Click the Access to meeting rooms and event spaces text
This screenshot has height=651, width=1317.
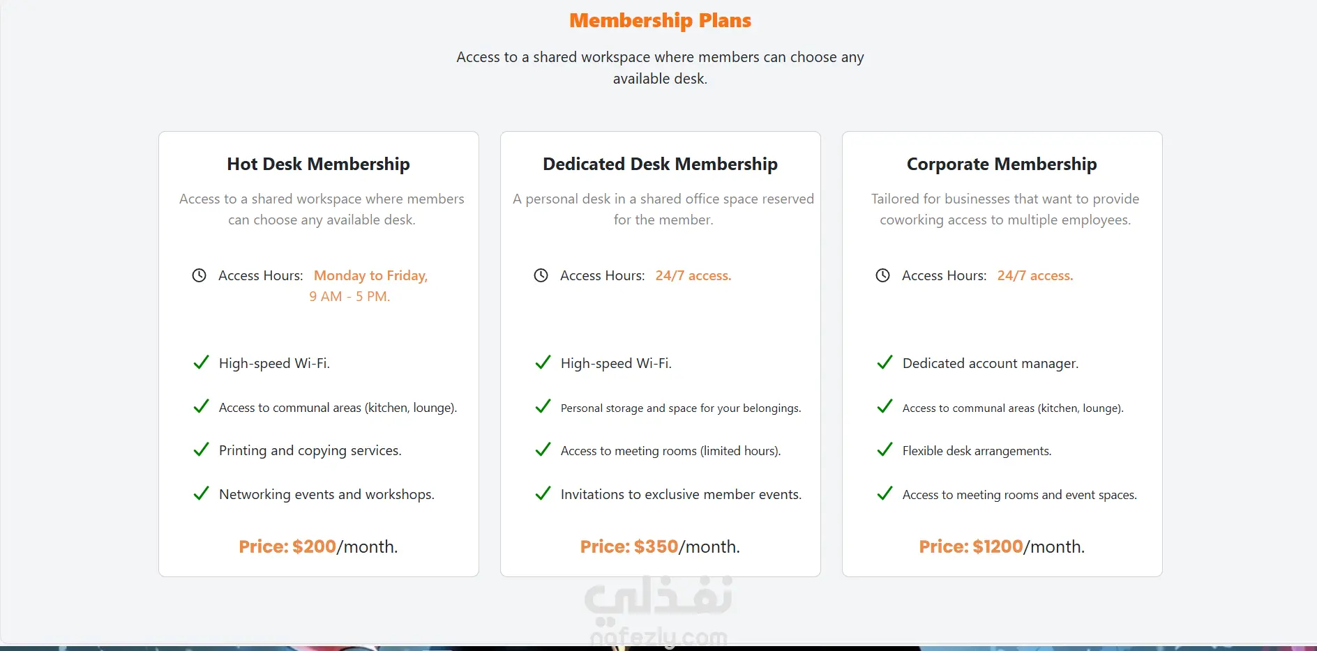1019,495
